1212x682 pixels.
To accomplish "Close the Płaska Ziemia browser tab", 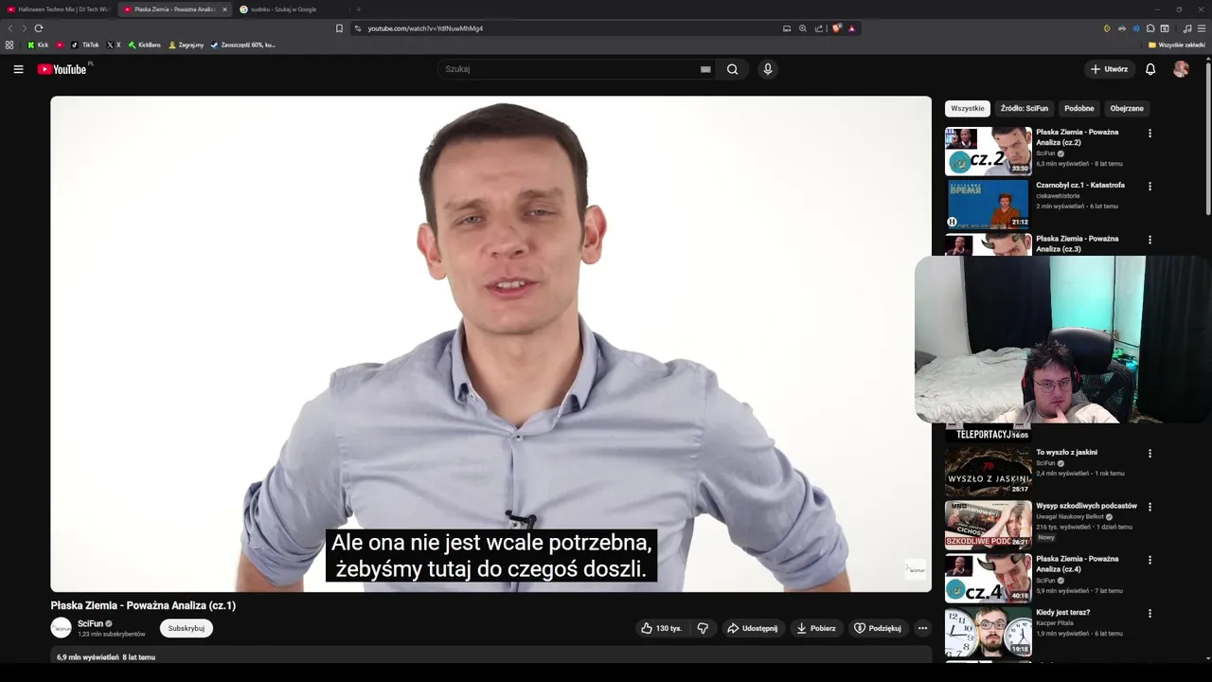I will [224, 9].
